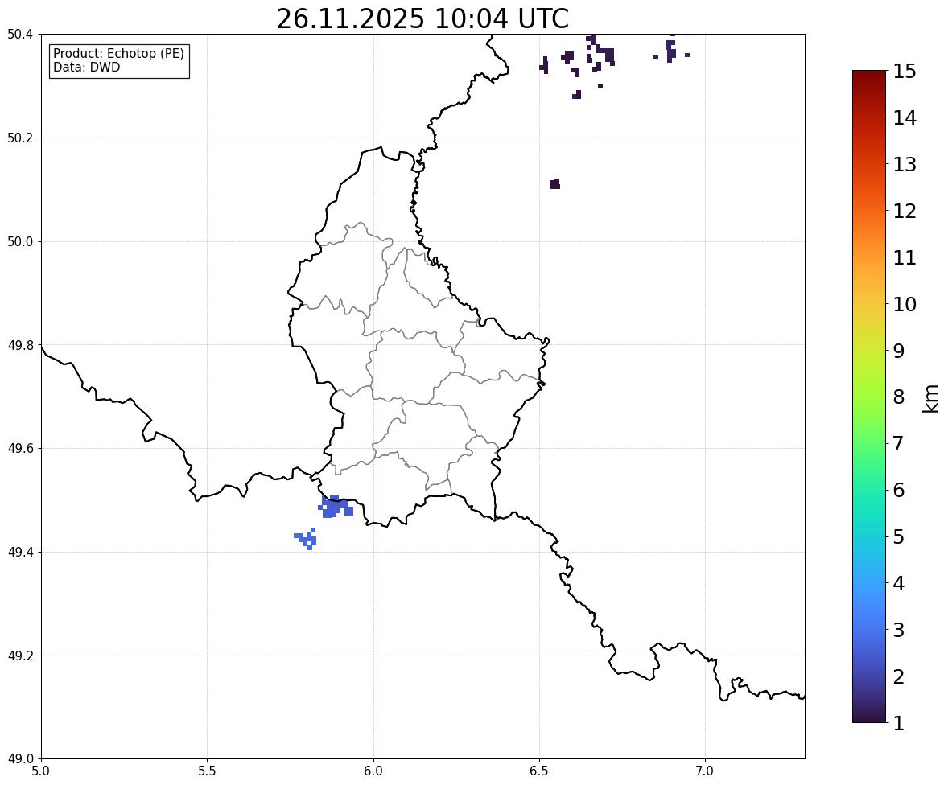Click the y-axis latitude label "50.4"
Image resolution: width=948 pixels, height=785 pixels.
(x=20, y=35)
